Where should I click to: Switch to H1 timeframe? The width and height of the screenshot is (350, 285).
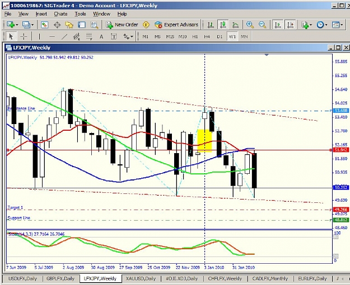[195, 36]
